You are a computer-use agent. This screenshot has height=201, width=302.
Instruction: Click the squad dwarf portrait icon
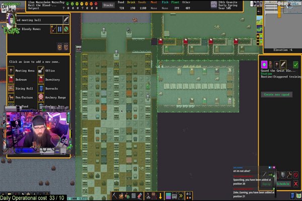pyautogui.click(x=271, y=65)
